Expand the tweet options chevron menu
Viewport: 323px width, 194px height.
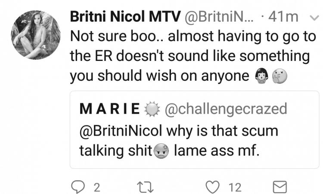pos(314,18)
